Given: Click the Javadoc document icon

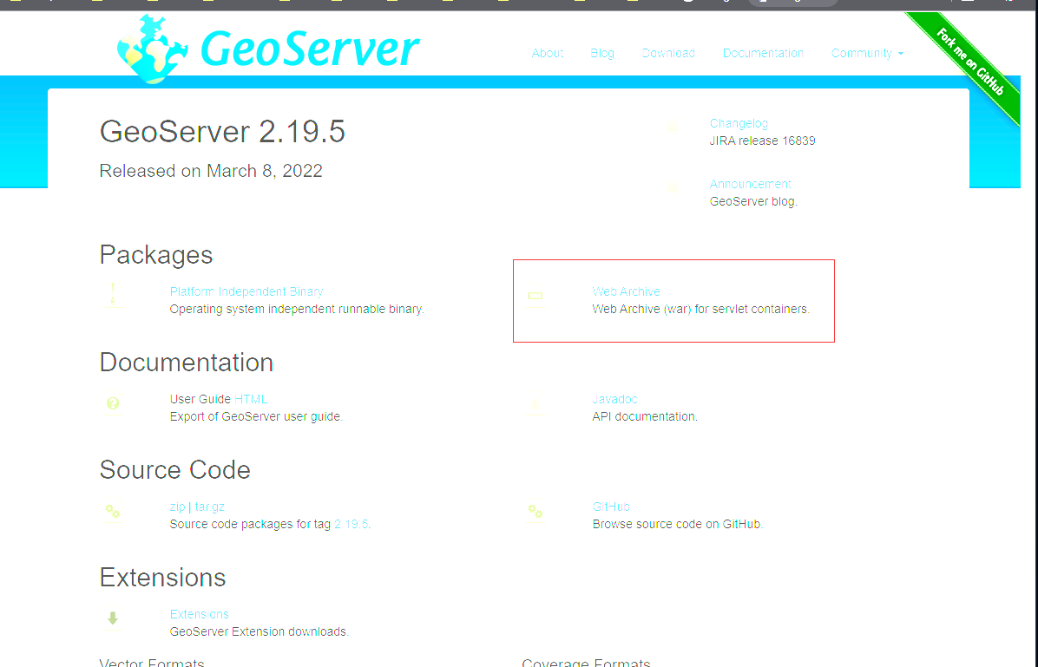Looking at the screenshot, I should point(535,402).
